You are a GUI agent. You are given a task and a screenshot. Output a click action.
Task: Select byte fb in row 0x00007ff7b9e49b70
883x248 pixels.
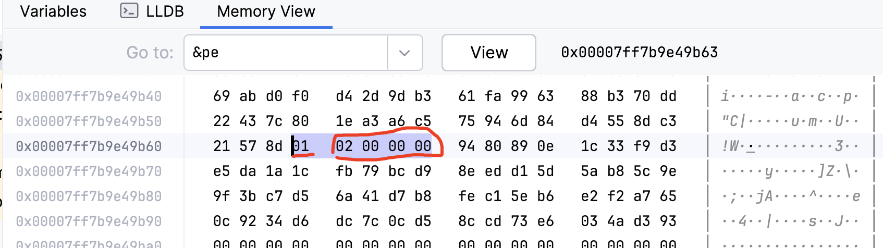344,171
